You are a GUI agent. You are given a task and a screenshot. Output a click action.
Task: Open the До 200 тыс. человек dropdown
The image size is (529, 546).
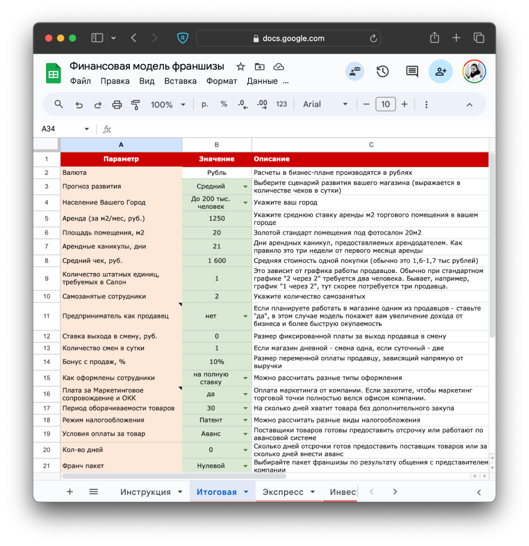tap(246, 202)
